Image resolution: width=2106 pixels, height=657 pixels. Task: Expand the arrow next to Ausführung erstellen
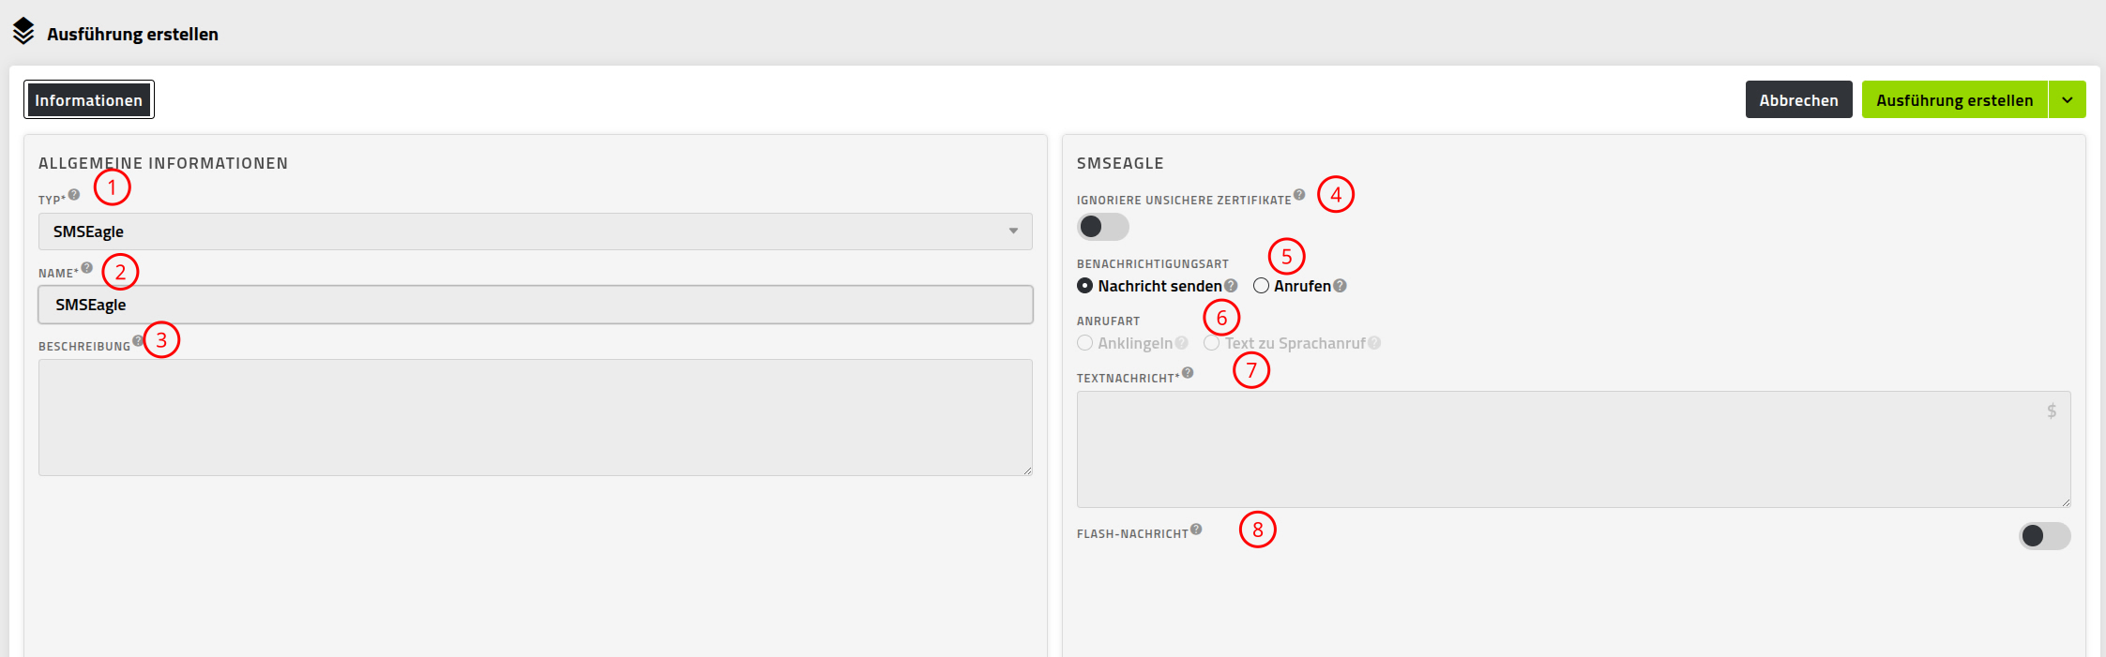2068,99
